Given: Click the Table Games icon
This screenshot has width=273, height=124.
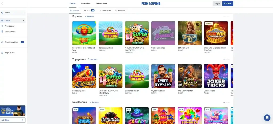Looking at the screenshot, I should (x=100, y=10).
